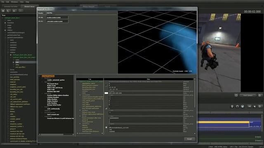Select Color Fade operator
Viewport: 264px width, 148px height.
point(51,90)
